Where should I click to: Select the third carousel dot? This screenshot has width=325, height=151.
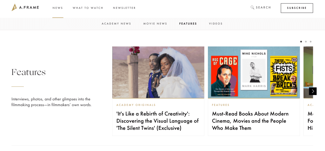(310, 41)
